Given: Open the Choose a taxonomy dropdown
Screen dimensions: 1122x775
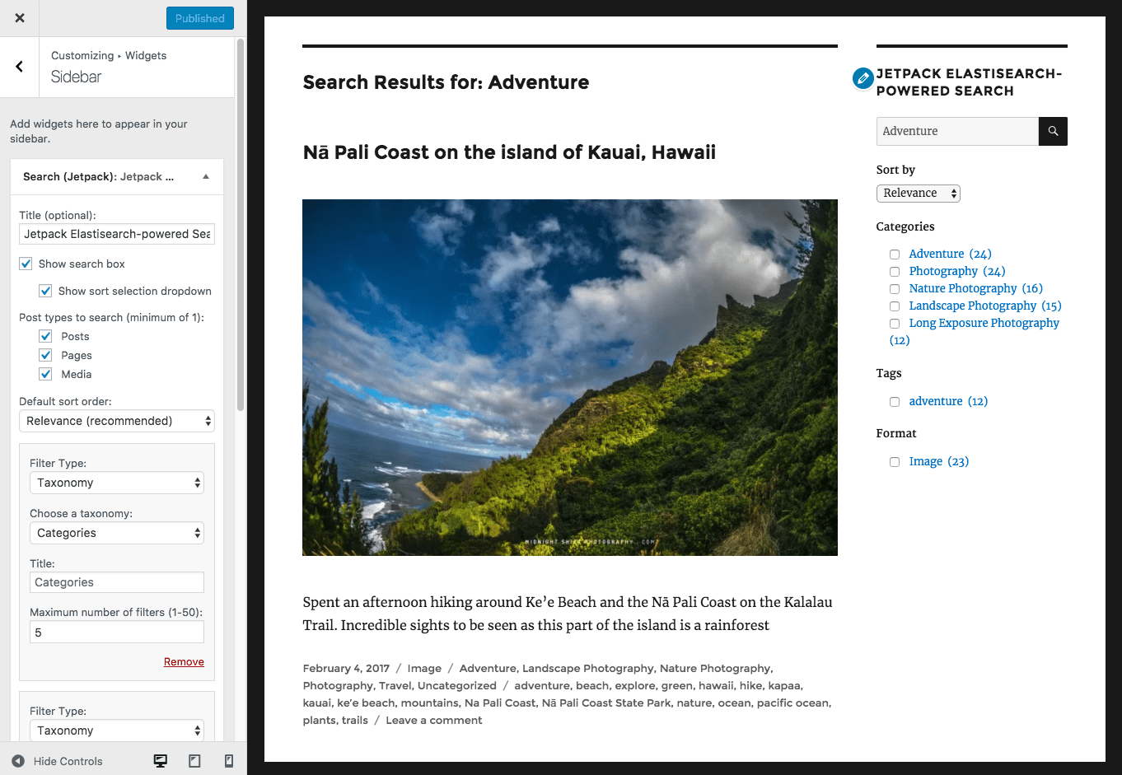Looking at the screenshot, I should [116, 533].
